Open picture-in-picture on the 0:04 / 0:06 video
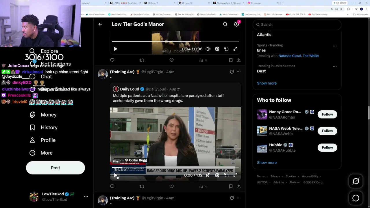Viewport: 370px width, 208px height. click(226, 49)
